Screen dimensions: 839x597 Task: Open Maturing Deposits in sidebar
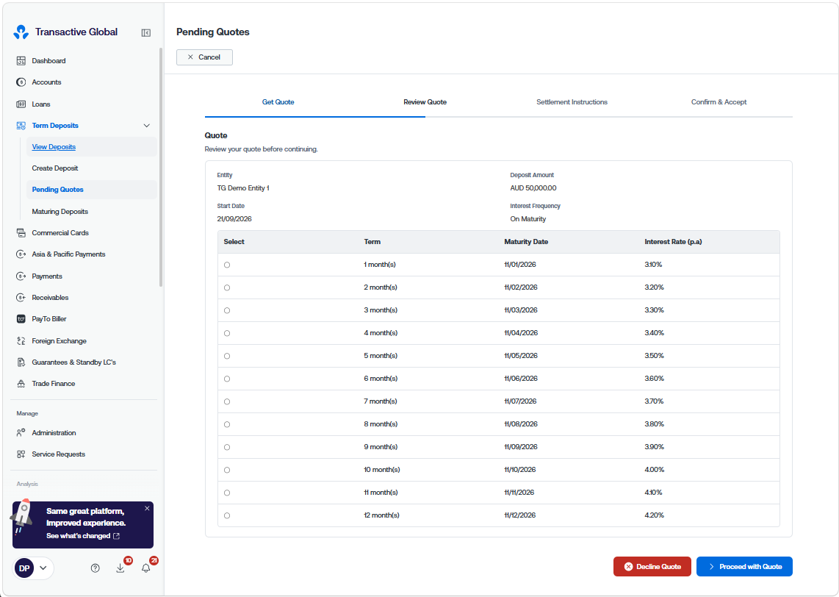(60, 212)
